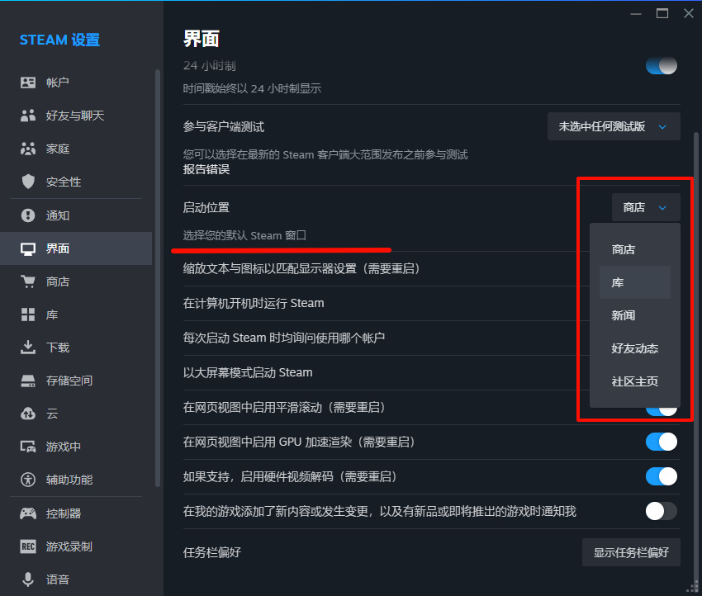Viewport: 702px width, 596px height.
Task: Click the STEAM 设置 title
Action: tap(59, 40)
